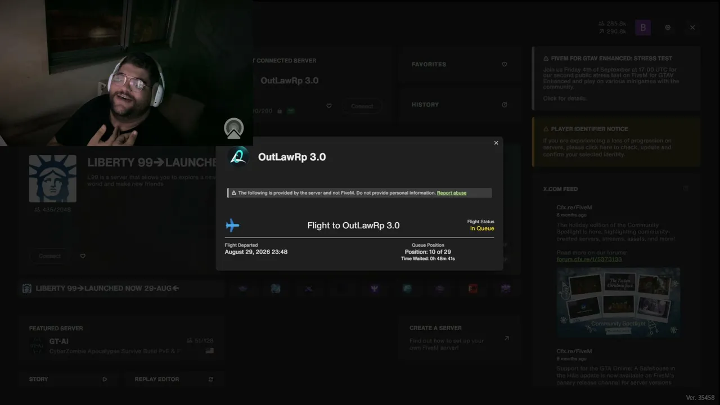Click the arrow icon on Create a Server
Viewport: 720px width, 405px height.
pos(506,338)
